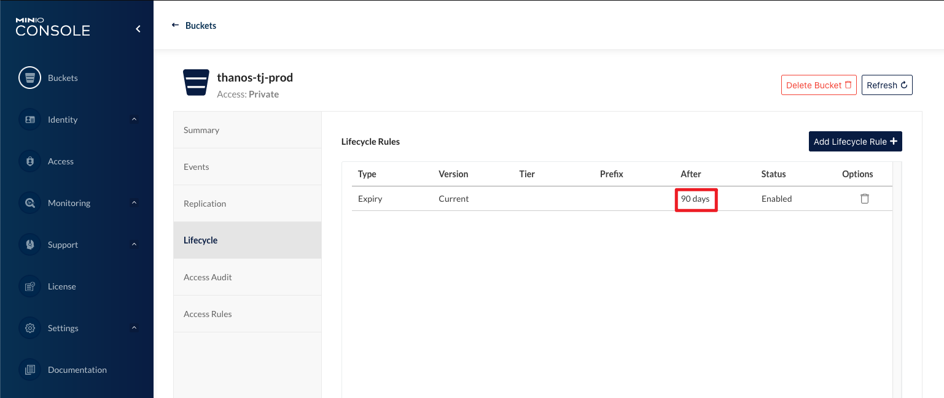944x398 pixels.
Task: Click the MinIO Console logo
Action: (x=53, y=27)
